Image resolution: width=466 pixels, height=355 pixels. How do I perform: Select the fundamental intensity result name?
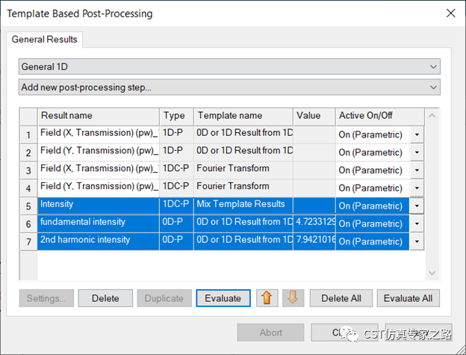[99, 222]
